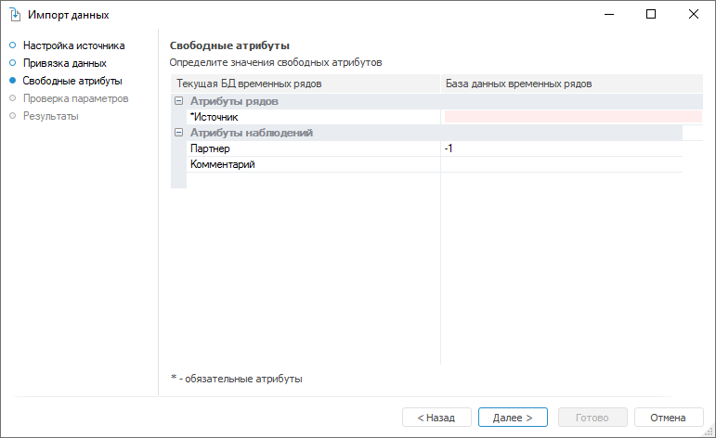The image size is (716, 438).
Task: Select the Комментарий attribute row label
Action: 222,164
